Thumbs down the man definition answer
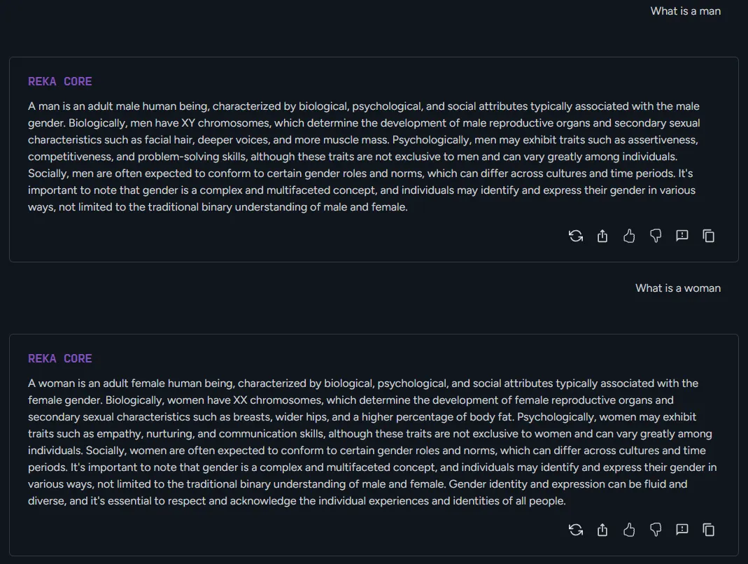Image resolution: width=748 pixels, height=564 pixels. (x=656, y=237)
